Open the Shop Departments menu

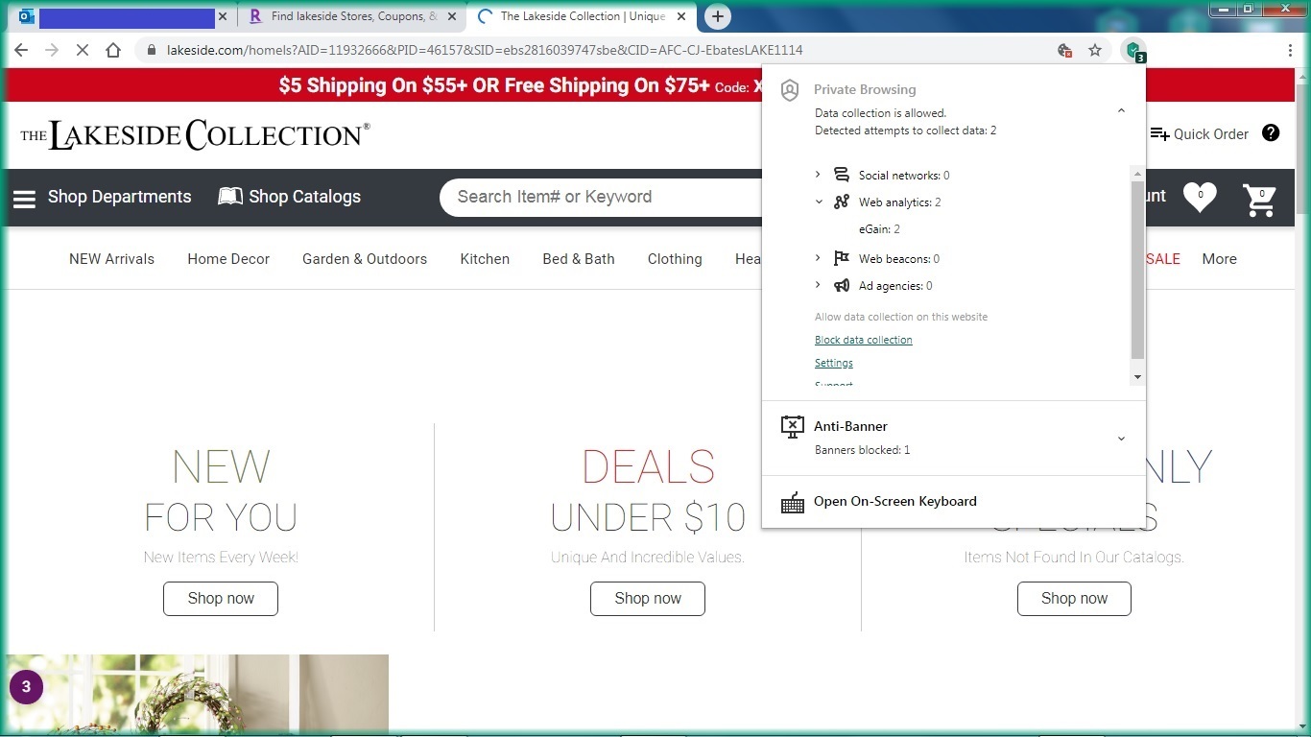click(x=102, y=197)
